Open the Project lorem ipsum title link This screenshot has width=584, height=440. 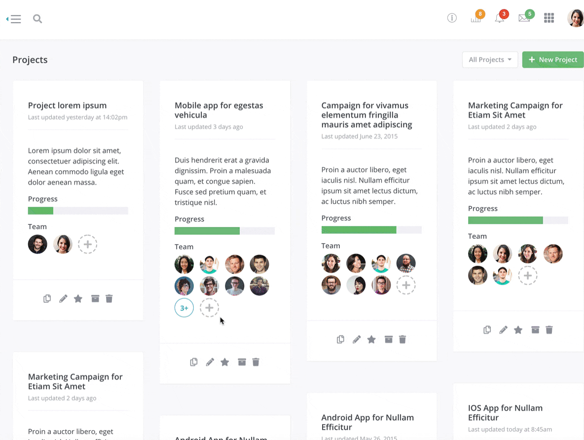point(67,106)
